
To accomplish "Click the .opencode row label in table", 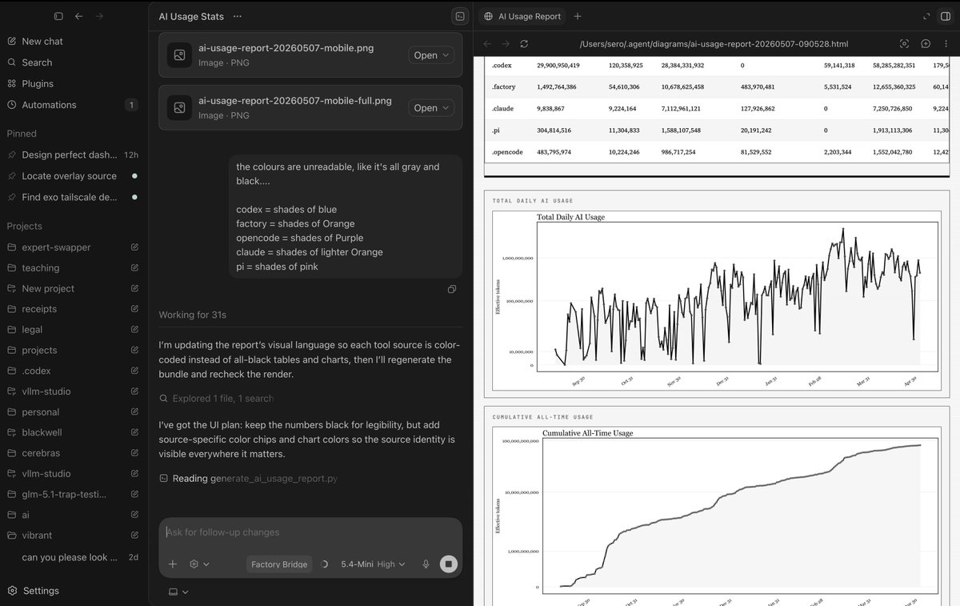I will 507,151.
